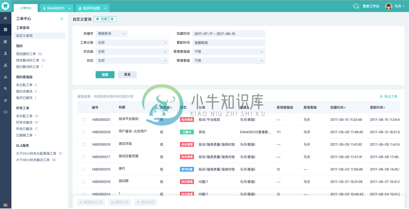Select the grid (工单中心) sidebar icon
Screen dimensions: 409x209
click(x=5, y=29)
